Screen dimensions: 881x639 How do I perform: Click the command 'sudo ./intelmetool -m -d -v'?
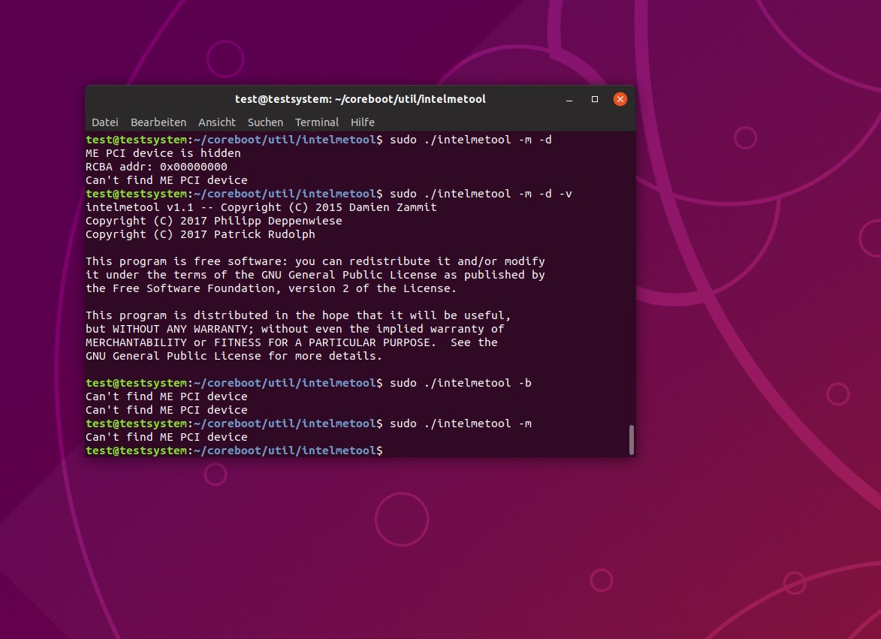click(481, 194)
